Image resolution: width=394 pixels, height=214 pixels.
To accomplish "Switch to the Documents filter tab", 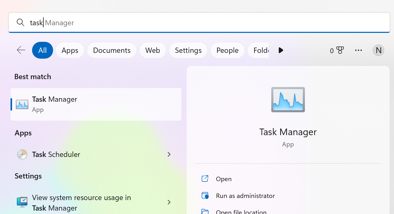I will (112, 50).
